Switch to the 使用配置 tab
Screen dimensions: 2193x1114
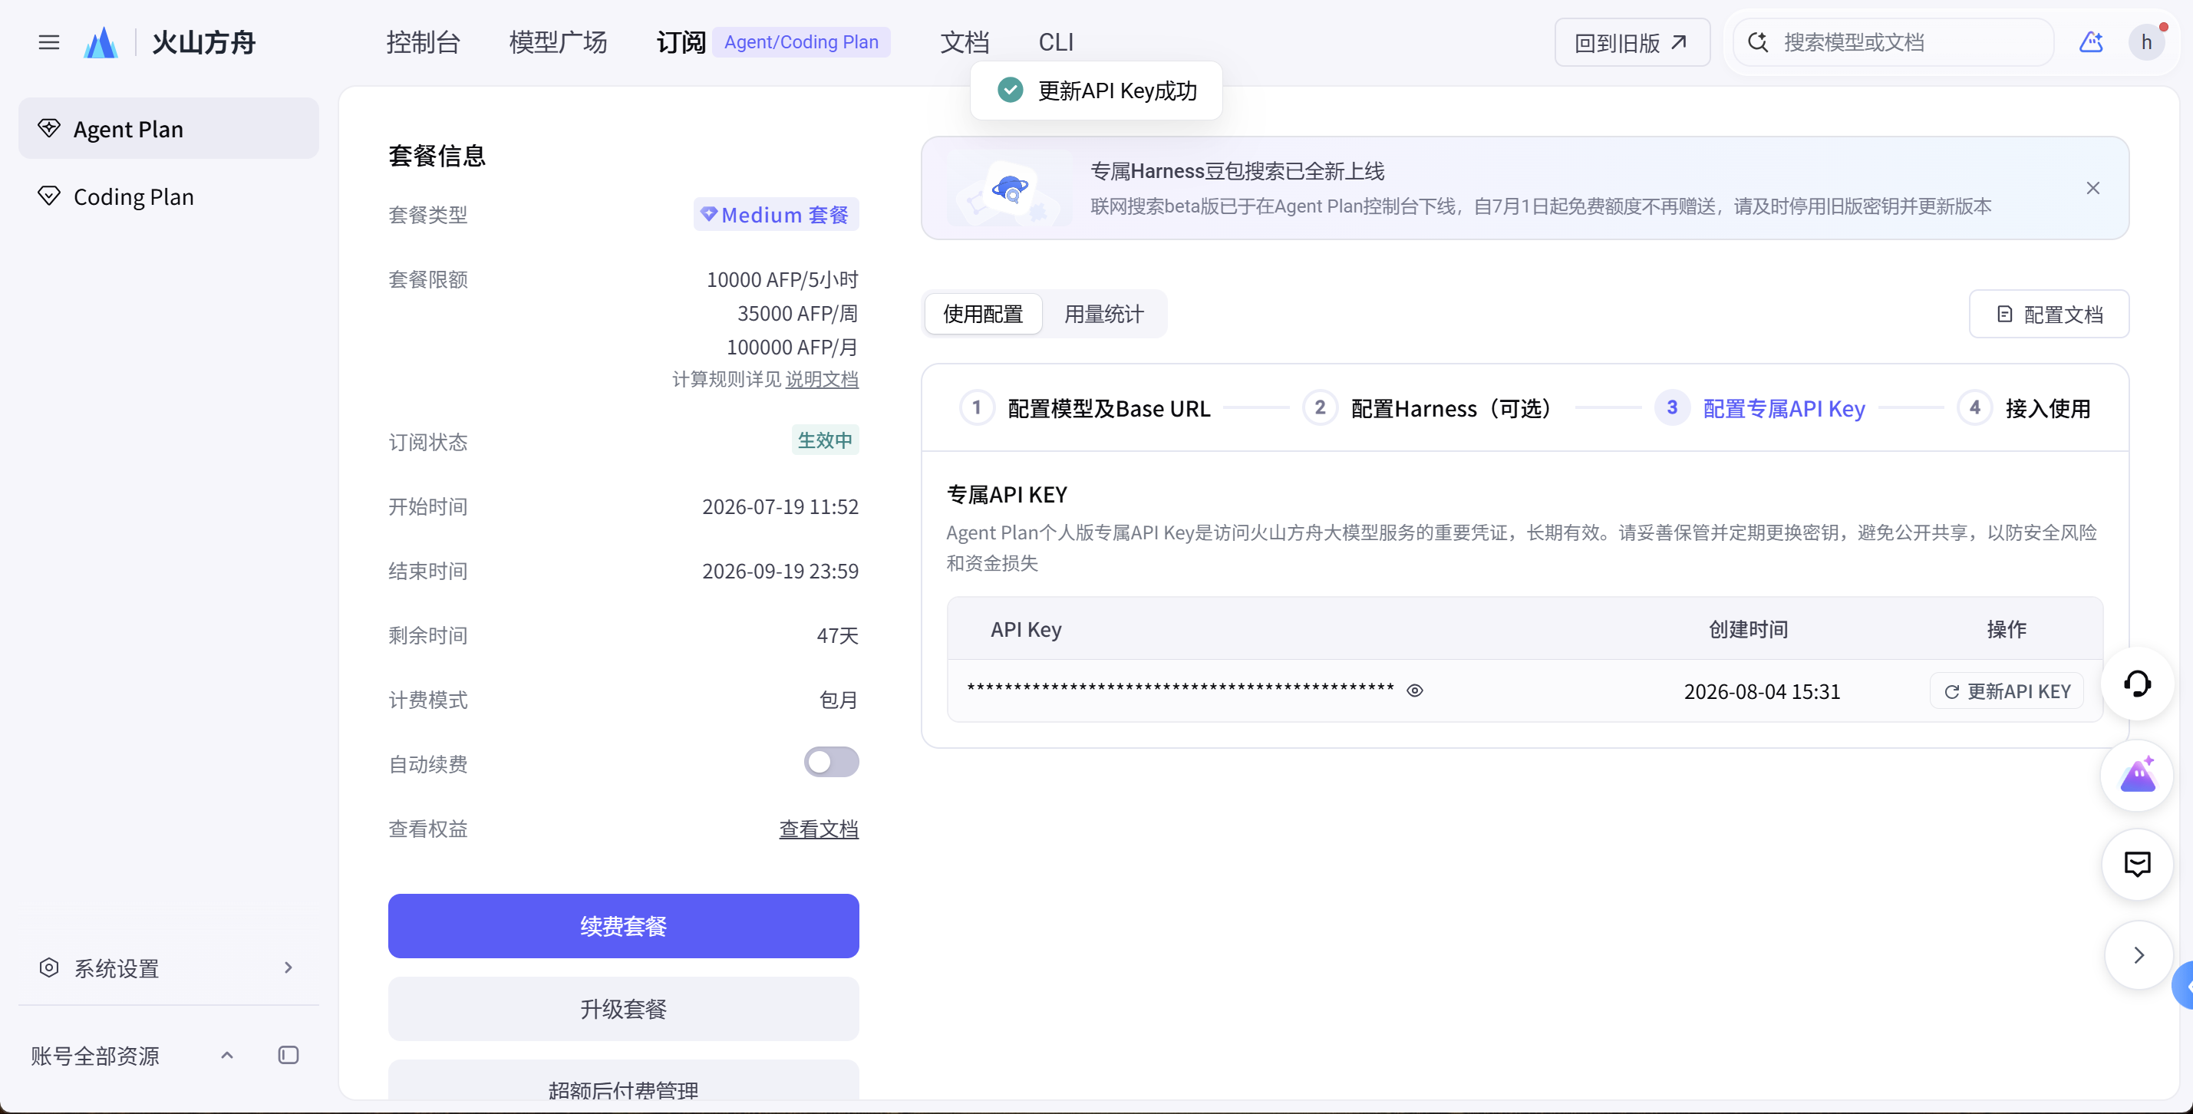pos(982,314)
